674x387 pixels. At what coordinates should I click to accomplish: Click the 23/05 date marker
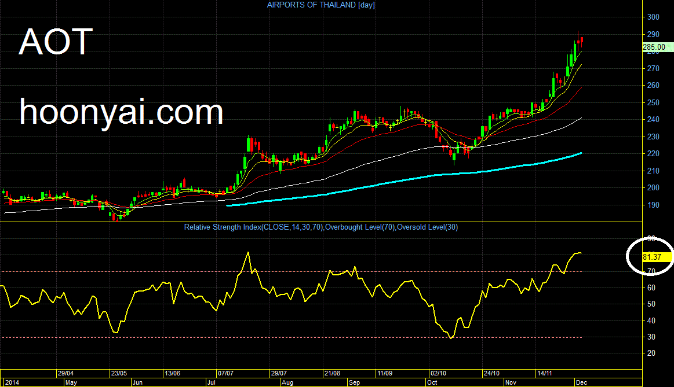(119, 373)
